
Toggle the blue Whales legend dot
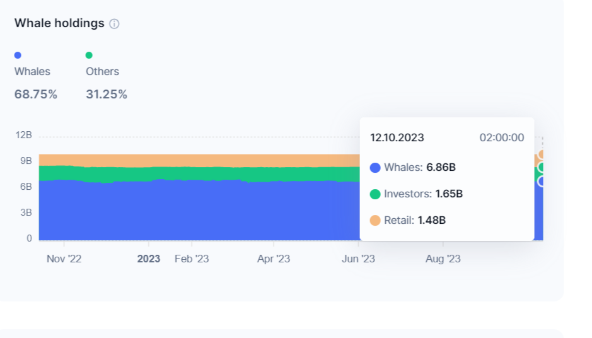18,55
